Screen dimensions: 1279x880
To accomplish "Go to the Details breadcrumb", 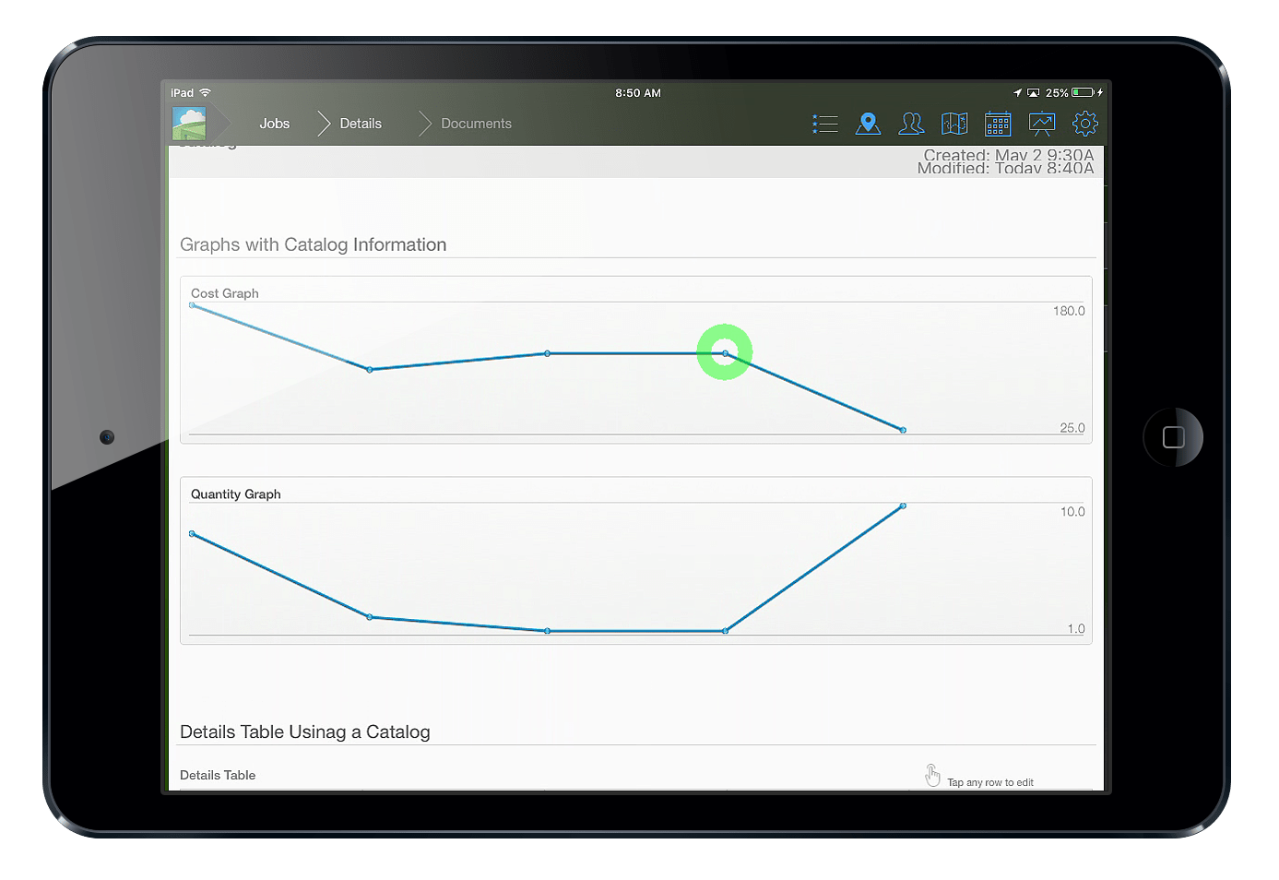I will point(361,124).
